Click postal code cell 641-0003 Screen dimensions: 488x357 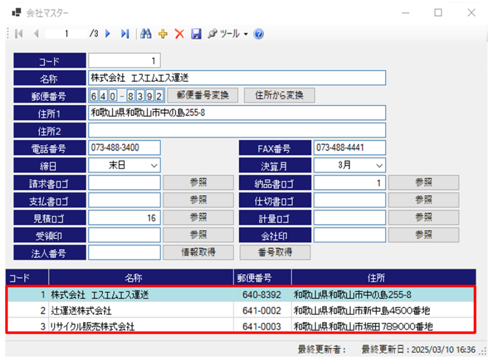click(x=262, y=326)
